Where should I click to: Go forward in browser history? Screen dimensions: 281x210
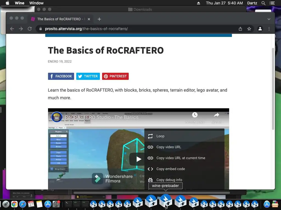click(x=21, y=29)
